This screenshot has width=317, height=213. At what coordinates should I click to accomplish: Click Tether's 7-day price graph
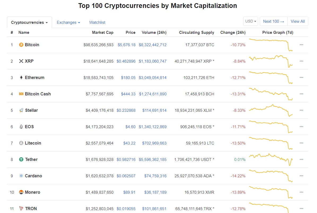[271, 159]
